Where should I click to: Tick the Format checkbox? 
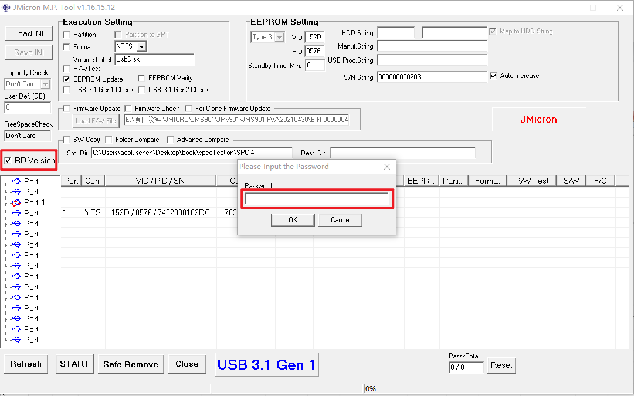[67, 47]
